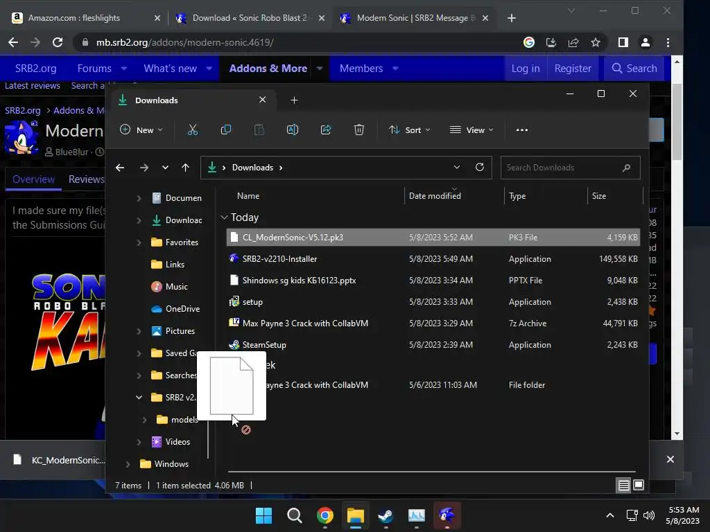Open Steam from the taskbar
The height and width of the screenshot is (532, 710).
tap(386, 515)
